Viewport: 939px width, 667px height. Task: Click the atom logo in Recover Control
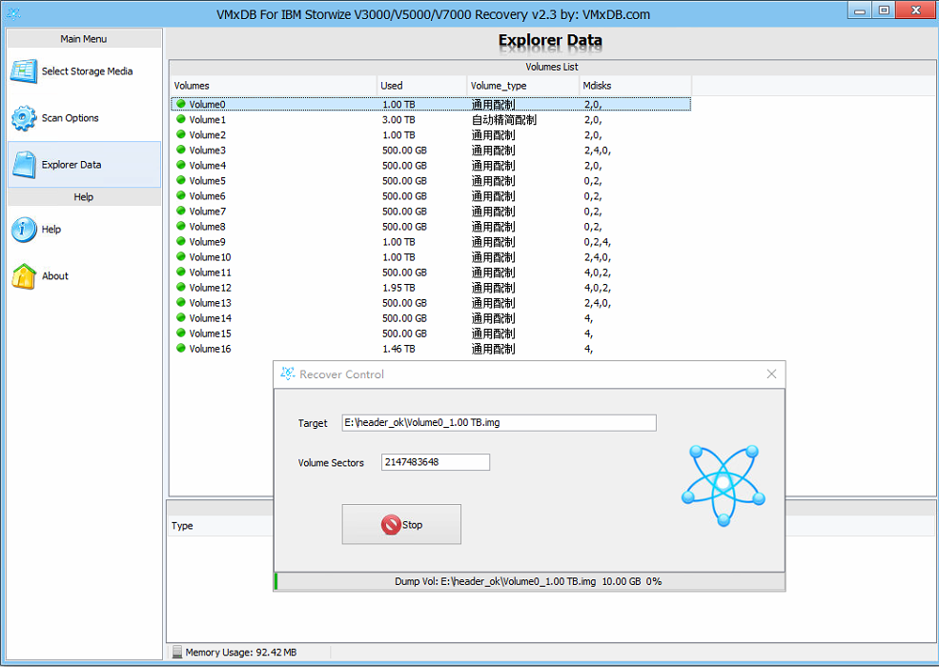(724, 485)
